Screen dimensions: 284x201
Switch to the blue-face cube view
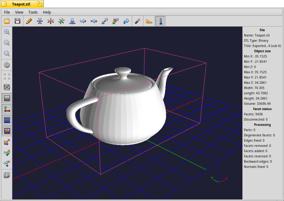tap(7, 164)
